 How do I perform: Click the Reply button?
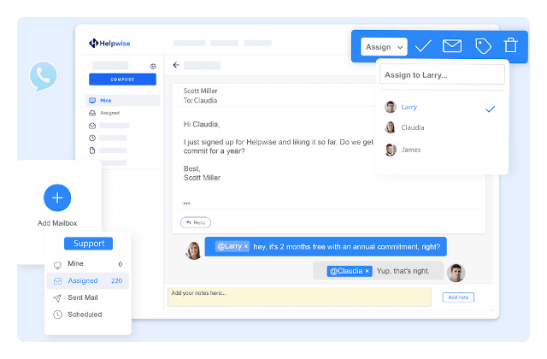tap(196, 222)
